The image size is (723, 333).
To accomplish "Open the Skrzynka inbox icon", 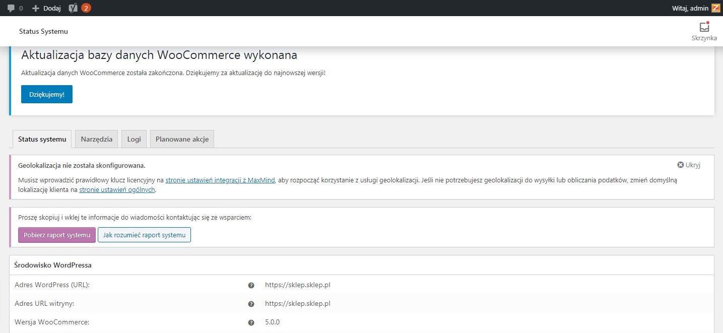I will [704, 31].
